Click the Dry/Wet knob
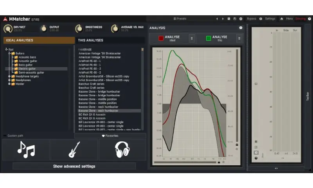The width and height of the screenshot is (313, 188). (8, 29)
